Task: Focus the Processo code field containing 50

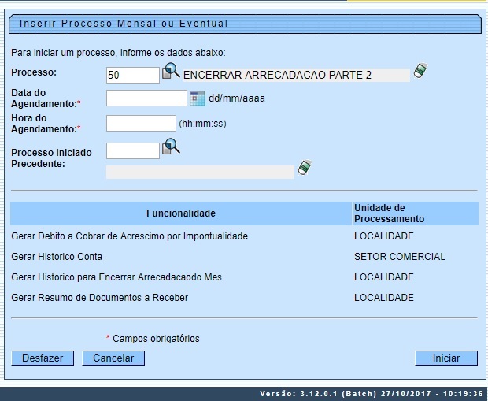Action: tap(133, 75)
